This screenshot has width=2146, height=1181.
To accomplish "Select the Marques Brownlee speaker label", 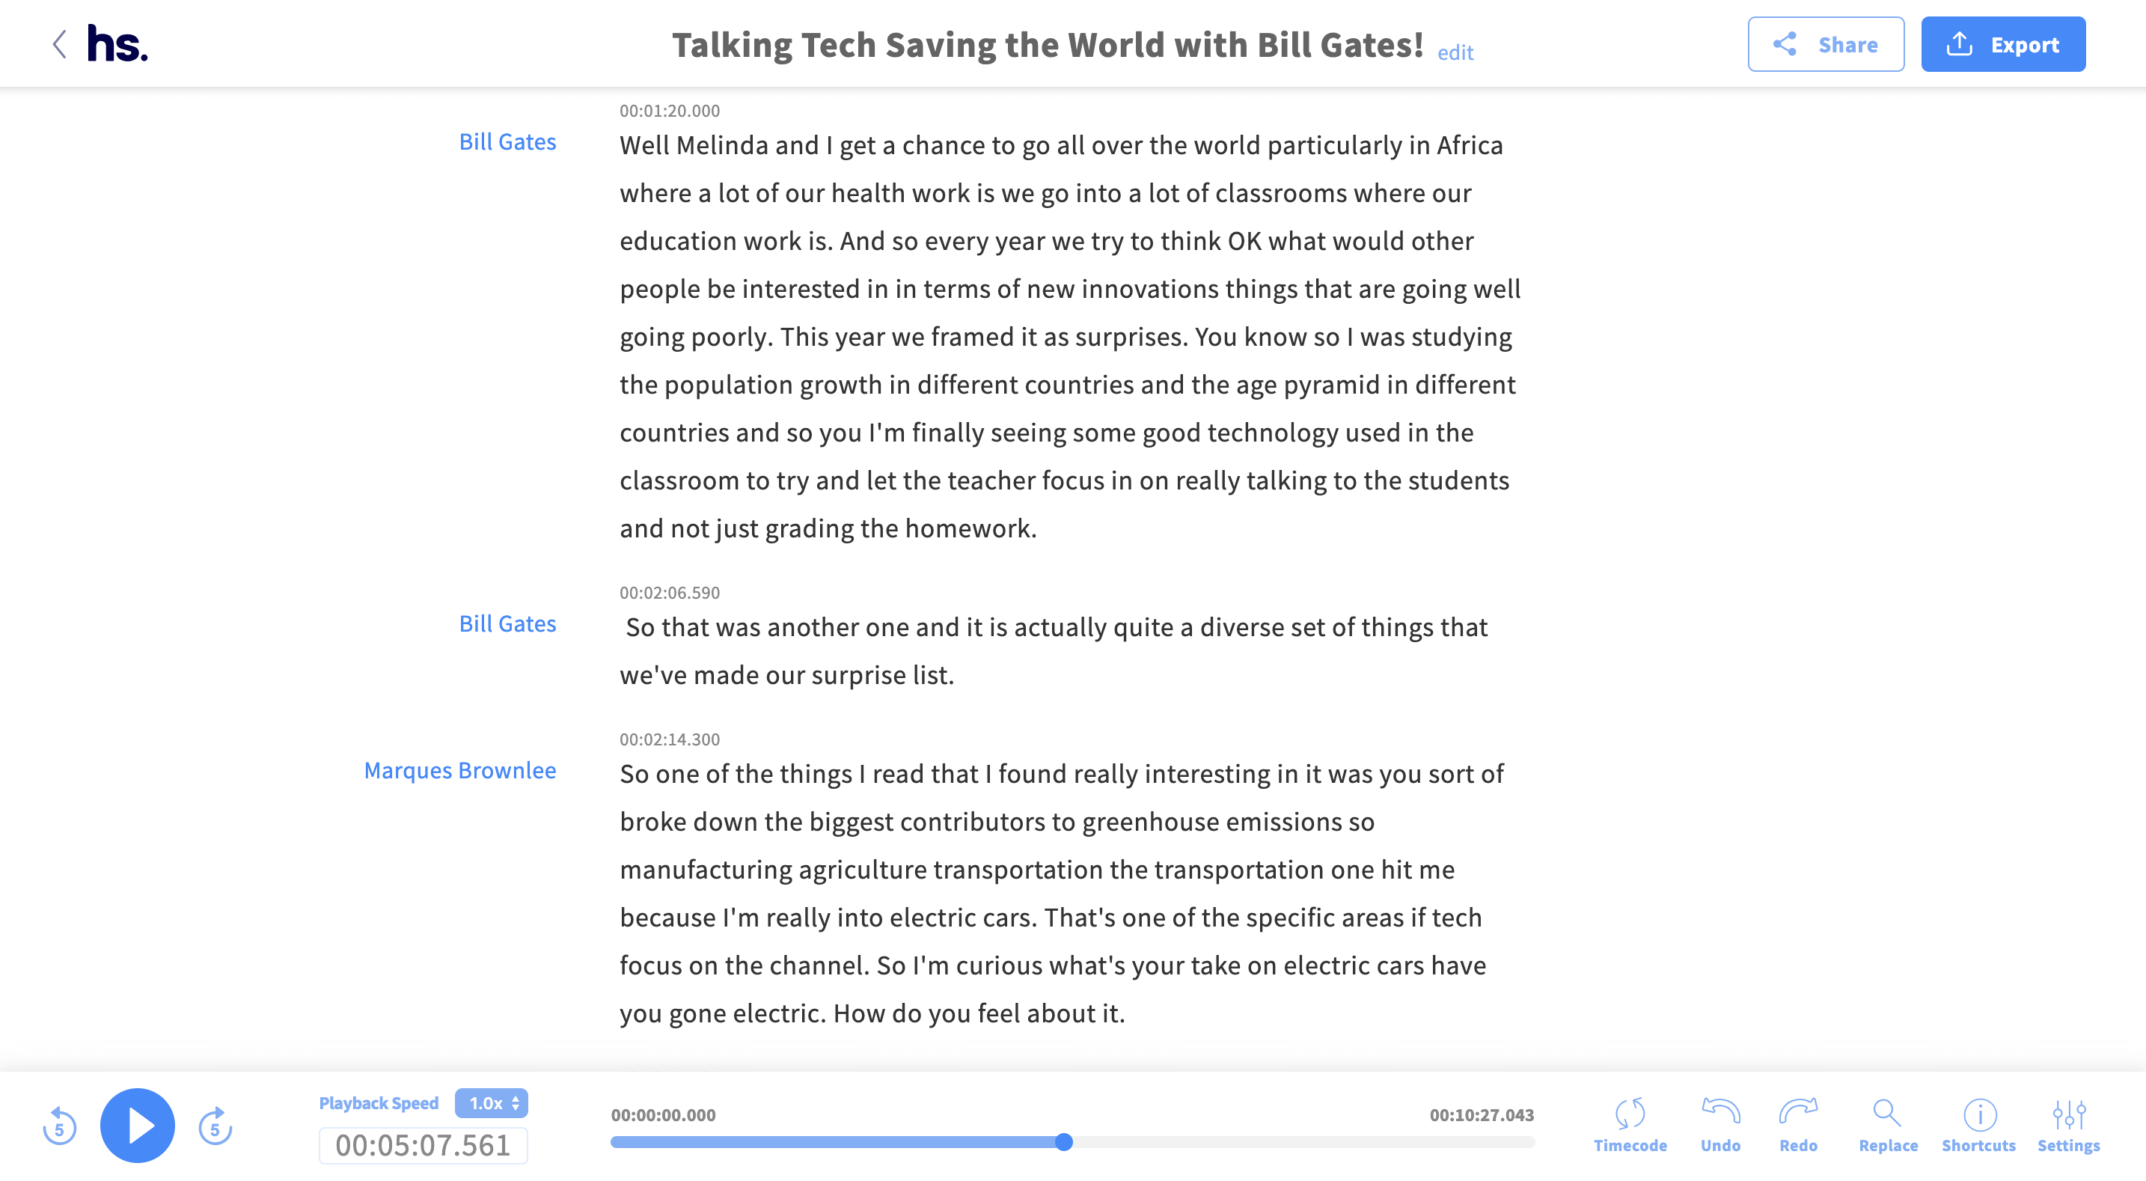I will point(459,769).
